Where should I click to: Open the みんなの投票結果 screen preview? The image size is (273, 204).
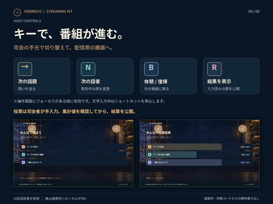199,153
